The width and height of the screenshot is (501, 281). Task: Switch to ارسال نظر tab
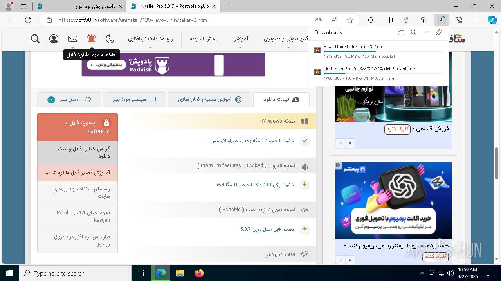(69, 100)
